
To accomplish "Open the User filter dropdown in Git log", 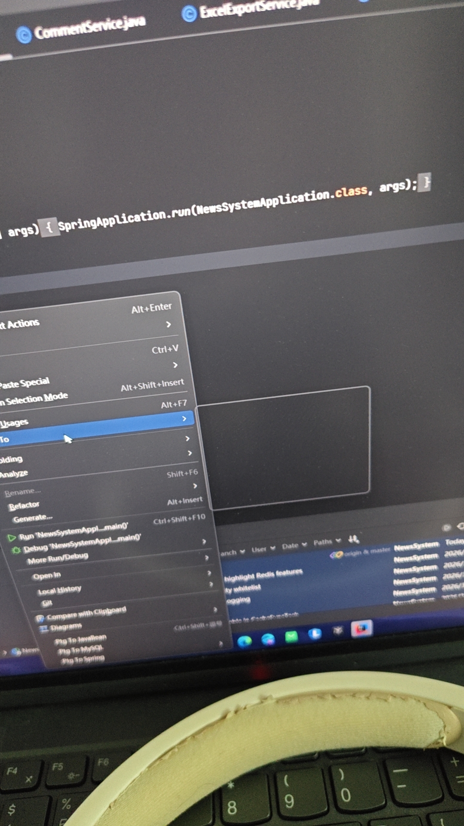I will coord(263,549).
